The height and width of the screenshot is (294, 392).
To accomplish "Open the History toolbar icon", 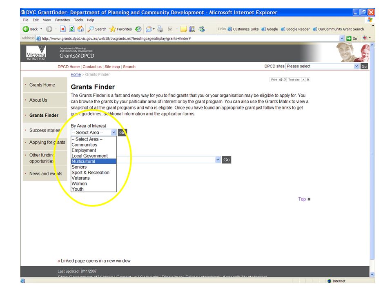I will pos(138,29).
